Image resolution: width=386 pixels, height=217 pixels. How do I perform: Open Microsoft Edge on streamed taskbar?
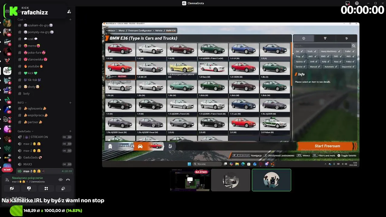(x=243, y=164)
